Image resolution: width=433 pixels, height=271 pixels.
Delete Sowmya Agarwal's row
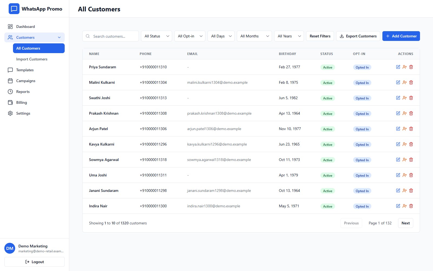pyautogui.click(x=411, y=160)
